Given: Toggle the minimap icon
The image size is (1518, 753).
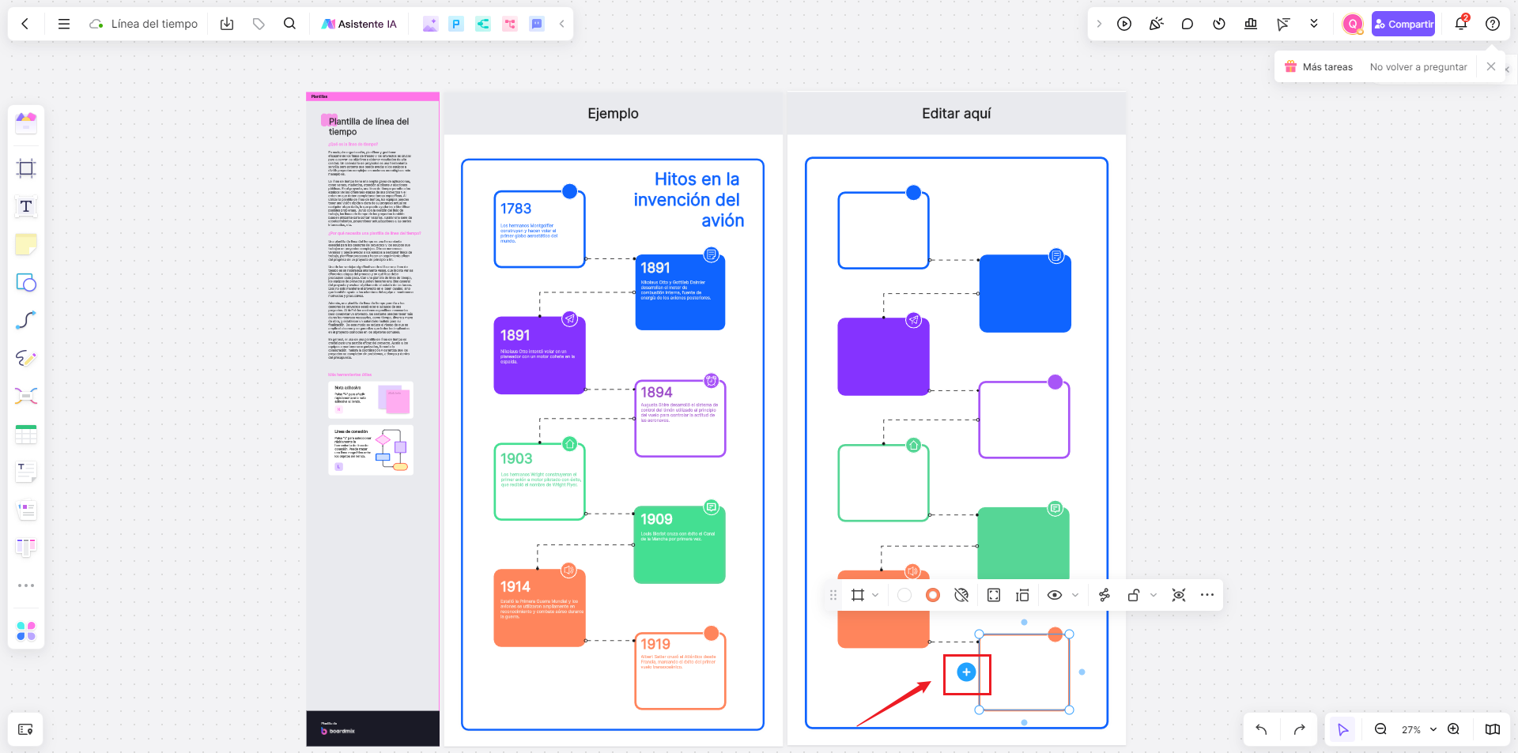Looking at the screenshot, I should pyautogui.click(x=1493, y=729).
